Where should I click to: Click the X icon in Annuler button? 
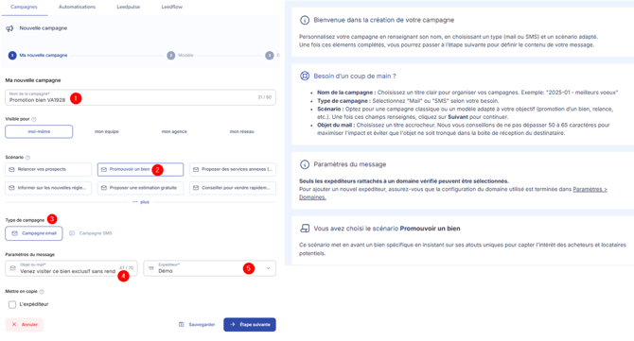(14, 324)
